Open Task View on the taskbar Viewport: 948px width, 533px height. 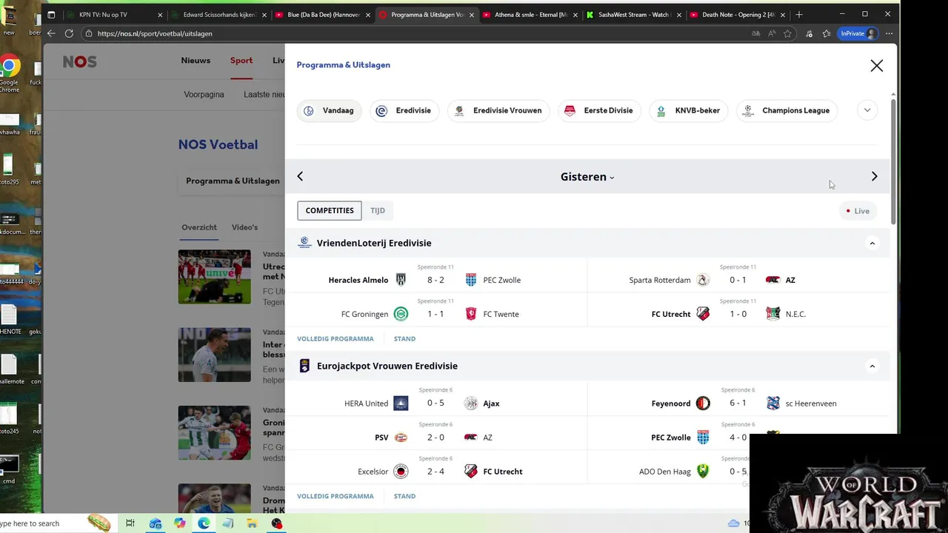[130, 523]
